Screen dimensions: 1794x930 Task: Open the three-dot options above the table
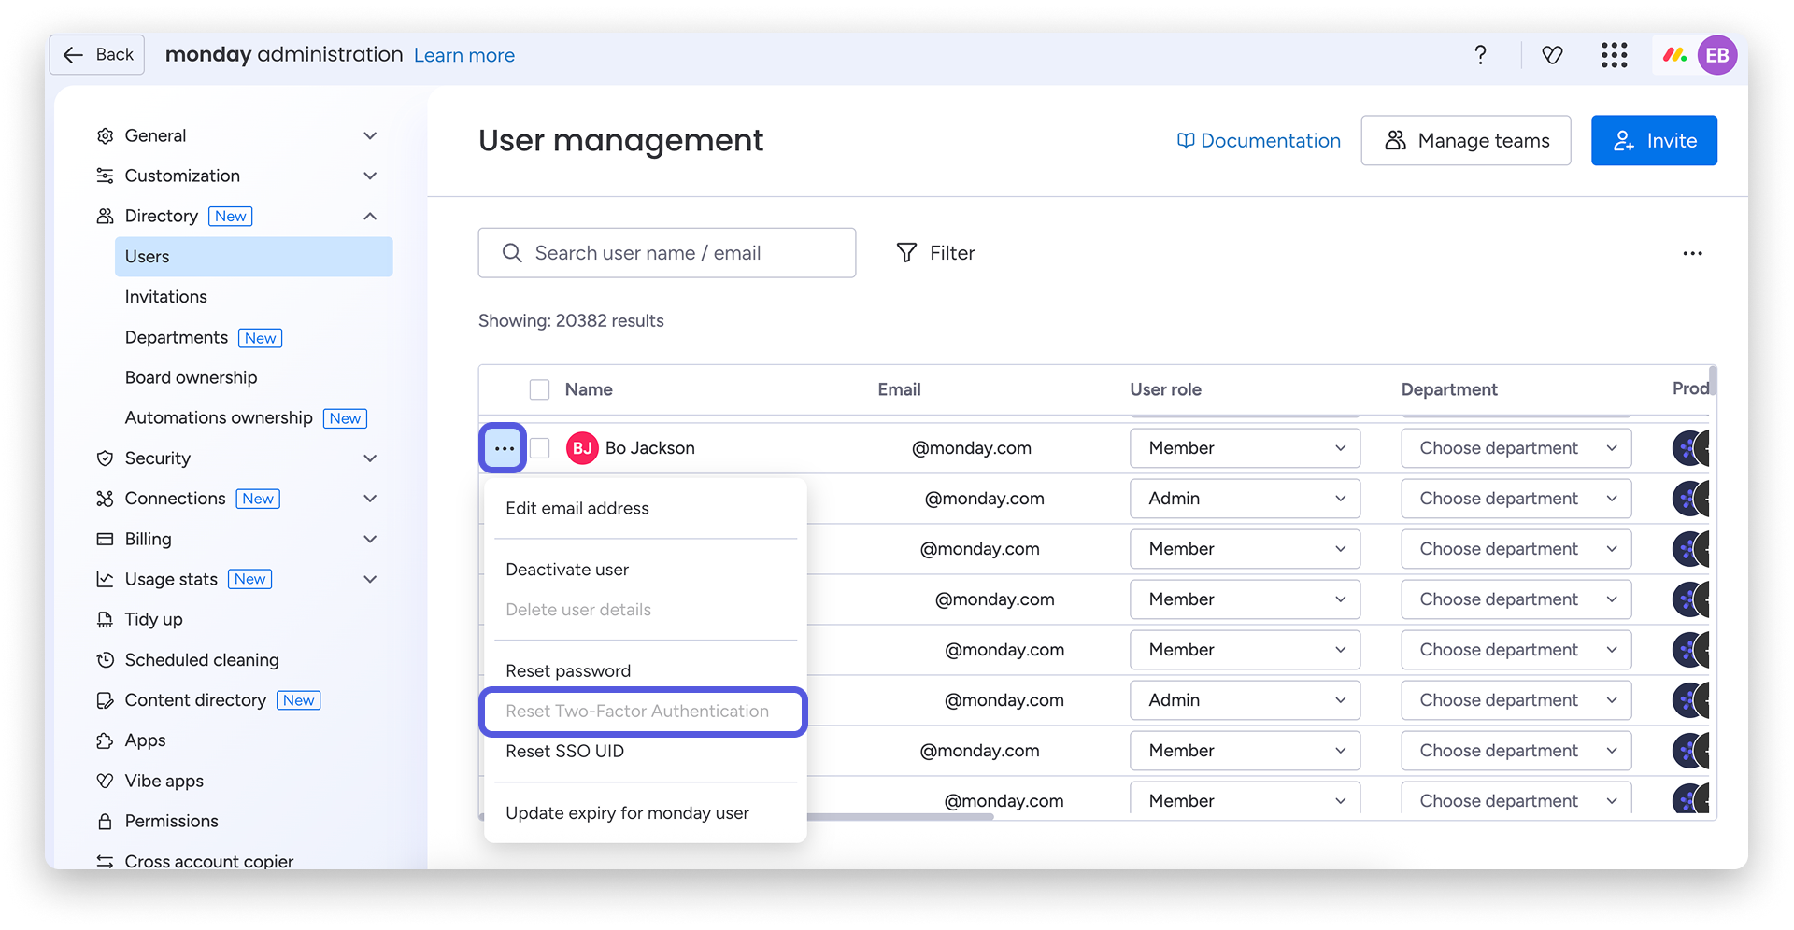(x=1692, y=253)
